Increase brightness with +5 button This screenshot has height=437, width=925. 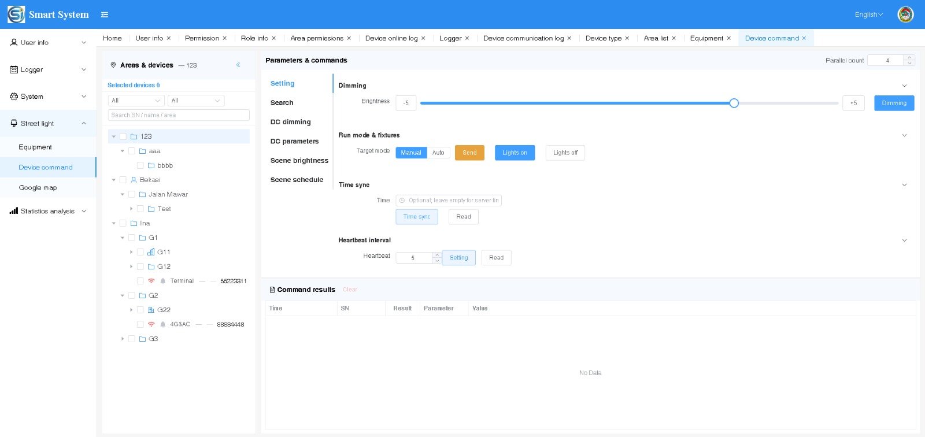click(x=853, y=103)
